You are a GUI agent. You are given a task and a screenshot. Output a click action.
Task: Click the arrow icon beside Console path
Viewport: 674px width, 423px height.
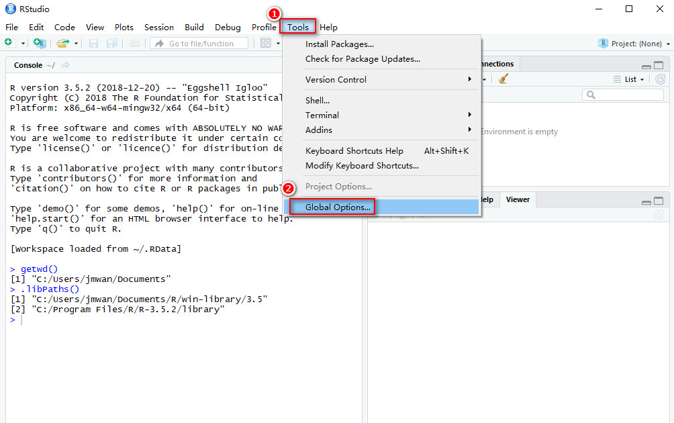click(x=65, y=65)
